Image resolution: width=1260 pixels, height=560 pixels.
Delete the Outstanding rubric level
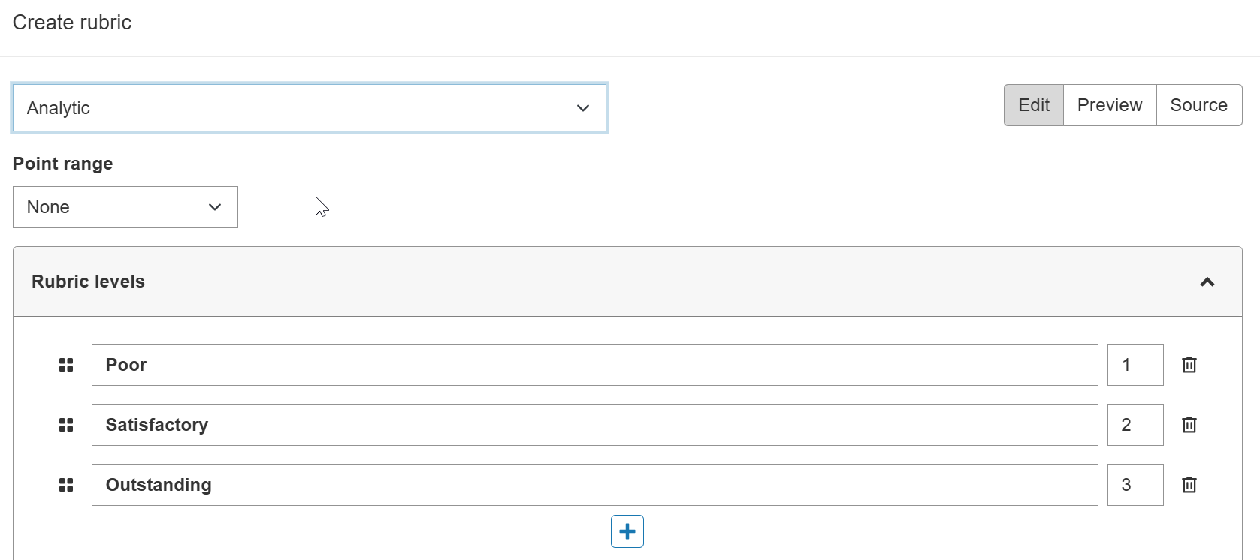tap(1189, 485)
